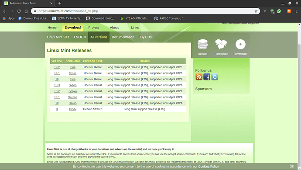
Task: Bookmark this page using the star icon
Action: (256, 11)
